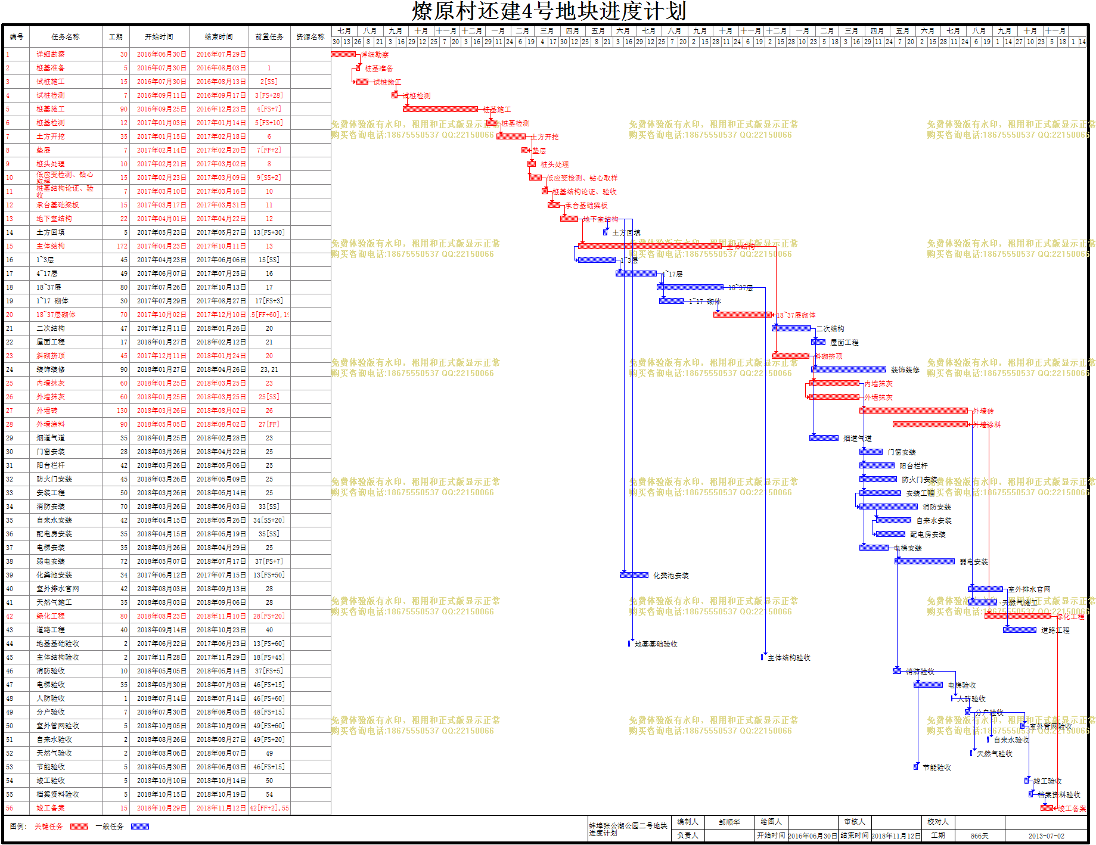Click the 前置任务 column header
This screenshot has width=1096, height=845.
[269, 37]
